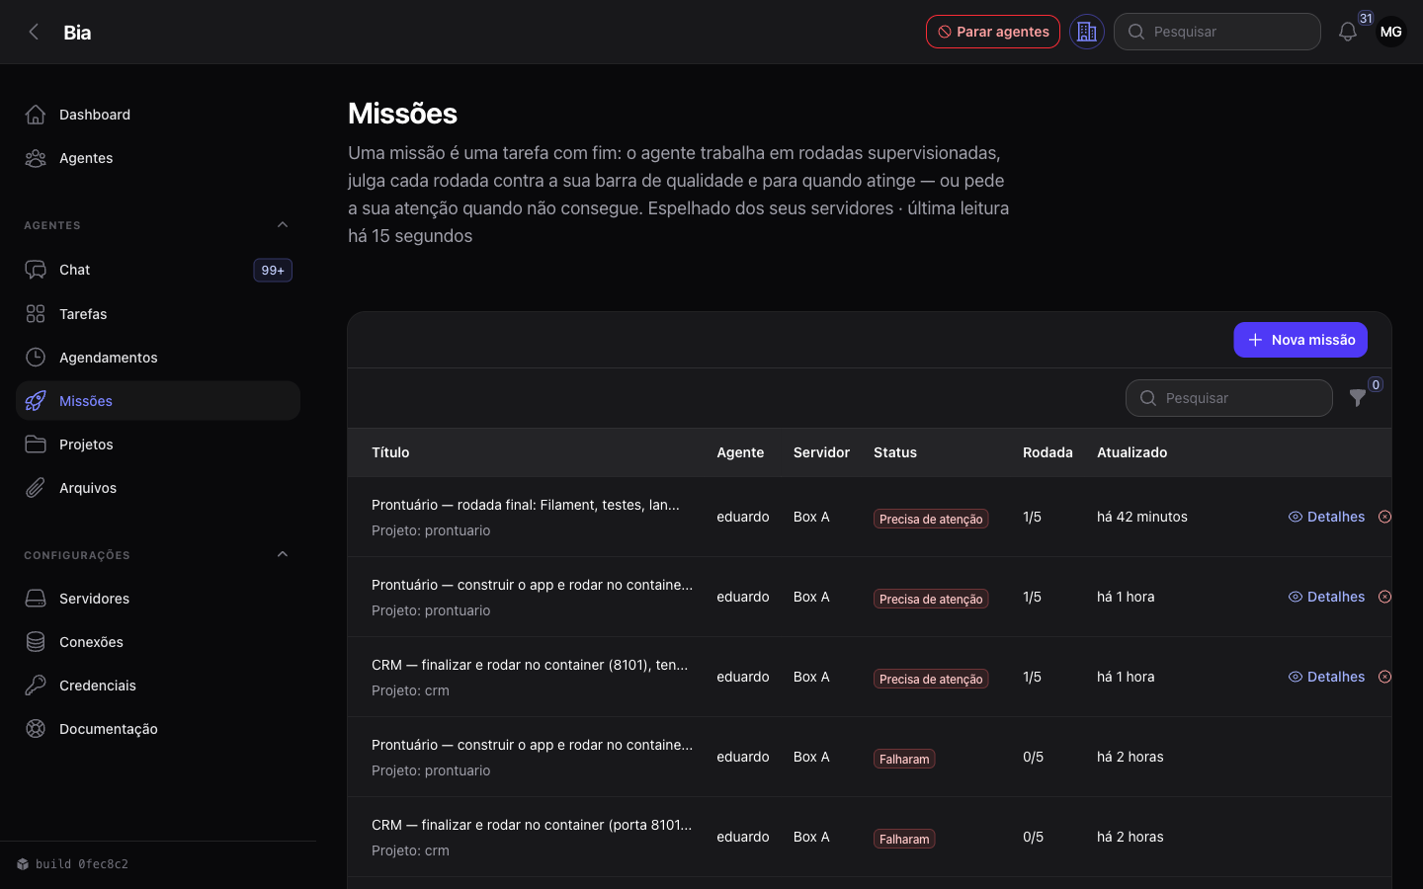The width and height of the screenshot is (1423, 889).
Task: Open Chat in the sidebar
Action: click(x=158, y=270)
